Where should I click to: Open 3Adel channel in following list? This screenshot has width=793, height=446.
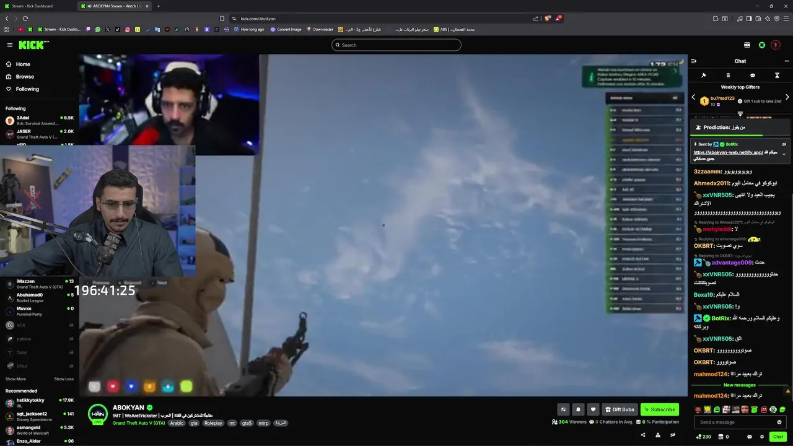pyautogui.click(x=40, y=120)
